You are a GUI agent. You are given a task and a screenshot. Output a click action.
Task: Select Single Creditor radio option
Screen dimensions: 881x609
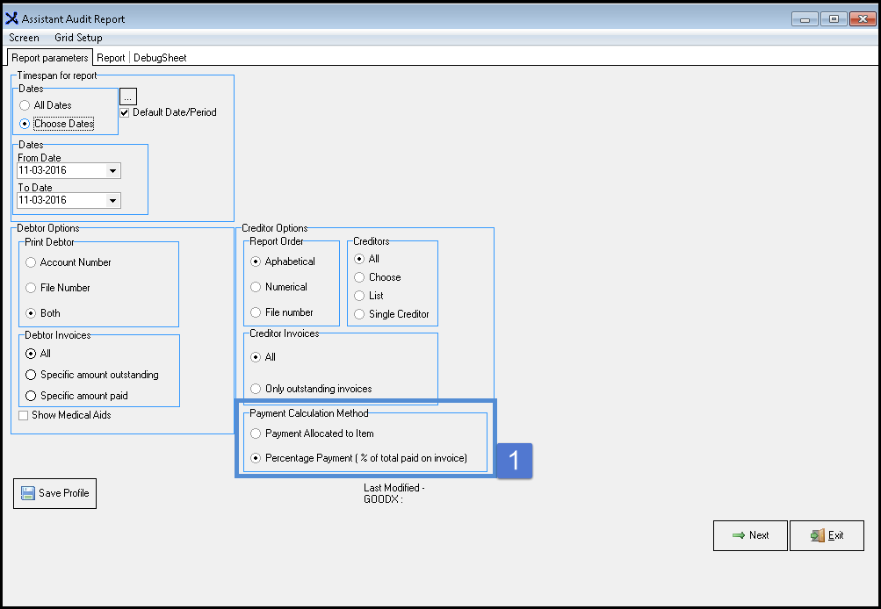[359, 314]
